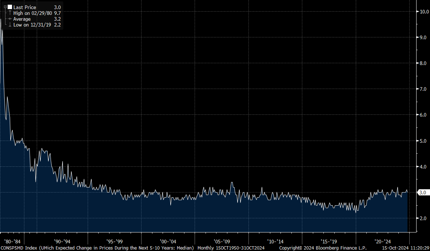The height and width of the screenshot is (251, 430).
Task: Click the 8.0 y-axis label
Action: (x=423, y=63)
